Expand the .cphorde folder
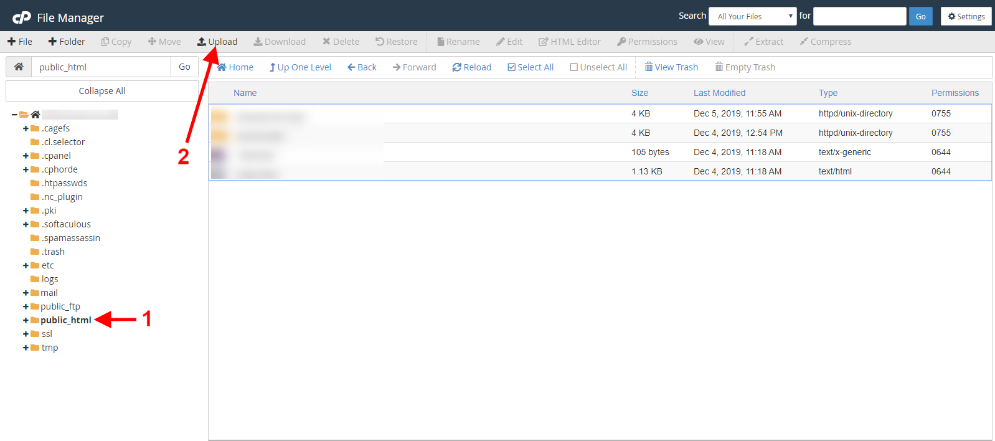The image size is (995, 441). (x=26, y=169)
